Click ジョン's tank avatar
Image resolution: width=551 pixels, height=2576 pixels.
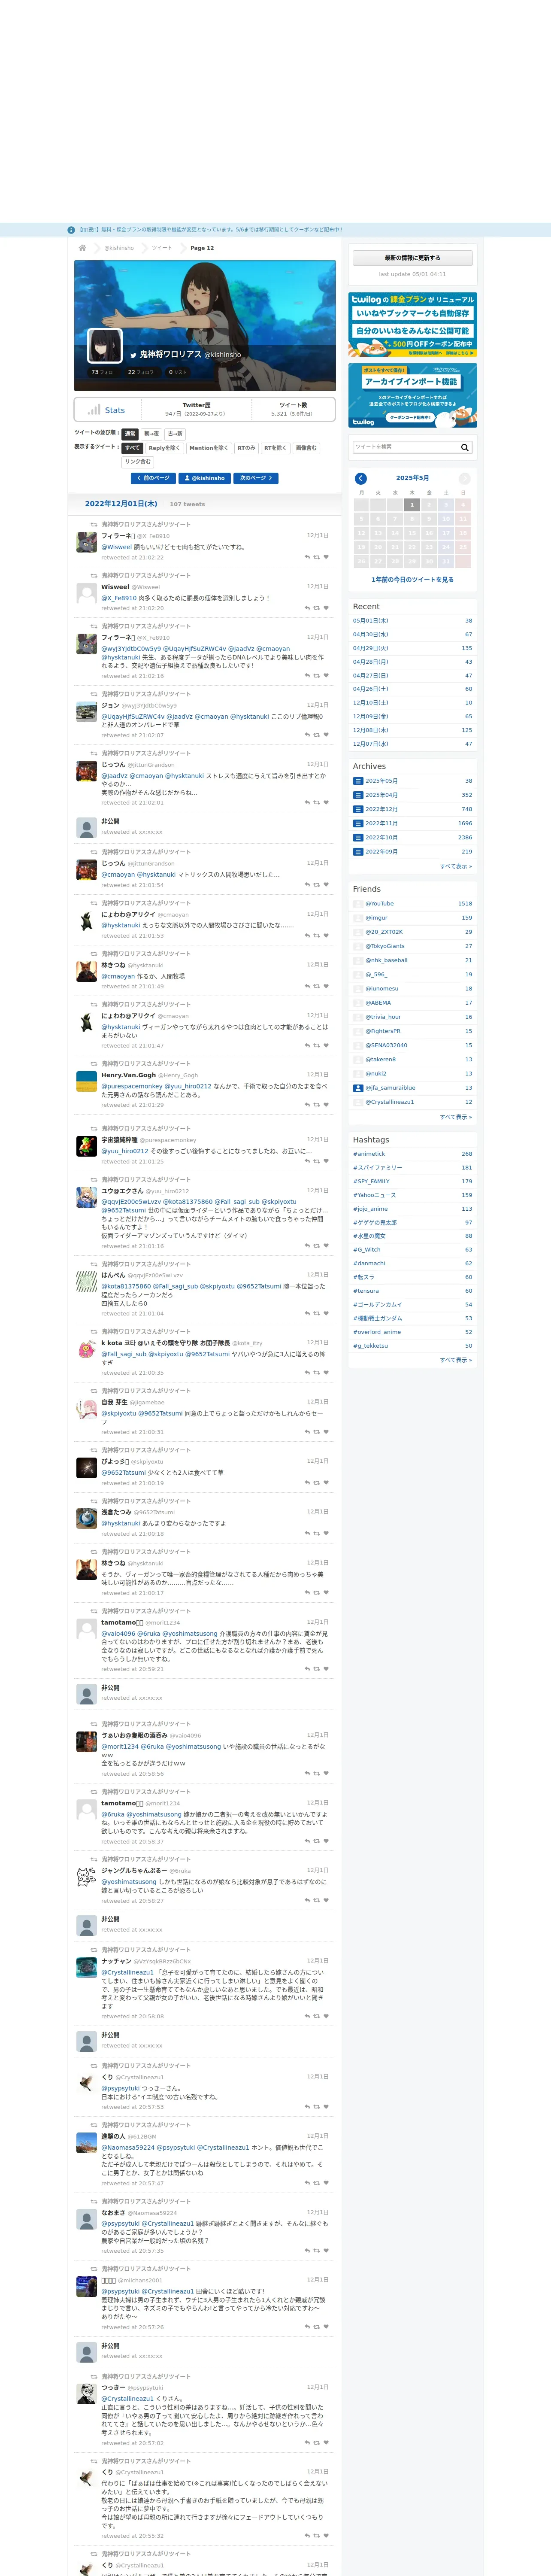pos(87,711)
